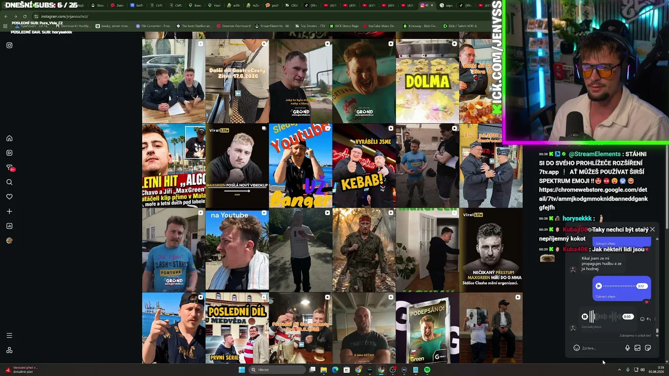Open the DOLMA reel thumbnail
The image size is (669, 376).
427,81
